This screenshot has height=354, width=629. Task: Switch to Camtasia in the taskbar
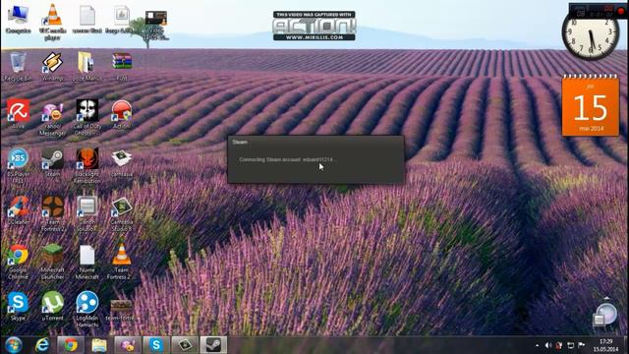click(185, 345)
